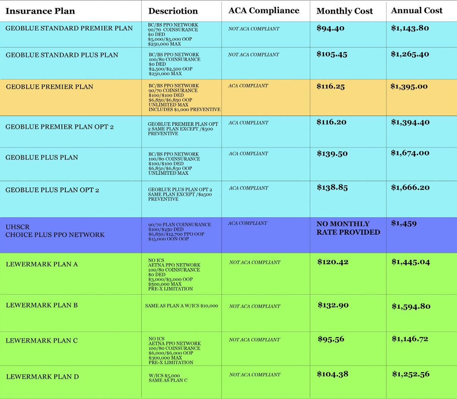457x399 pixels.
Task: Click the $1,666.20 annual cost
Action: point(411,187)
